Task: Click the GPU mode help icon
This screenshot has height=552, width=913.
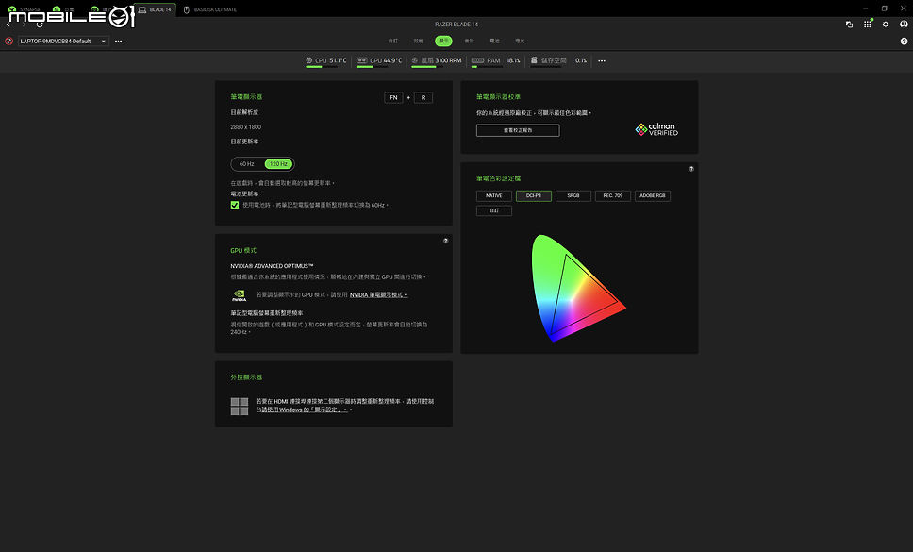Action: 445,241
